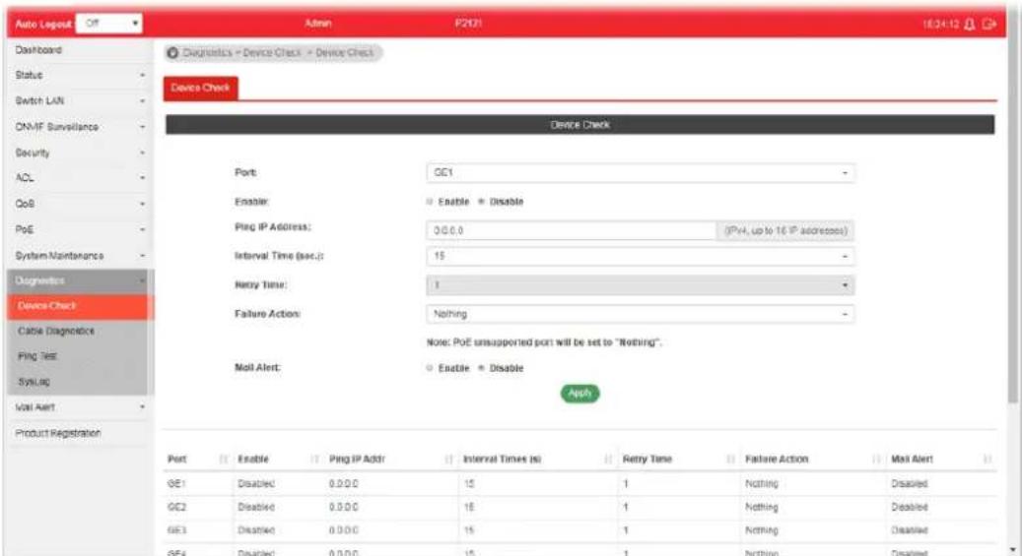Sort table by Interval Times icon
The width and height of the screenshot is (1022, 556).
point(607,459)
